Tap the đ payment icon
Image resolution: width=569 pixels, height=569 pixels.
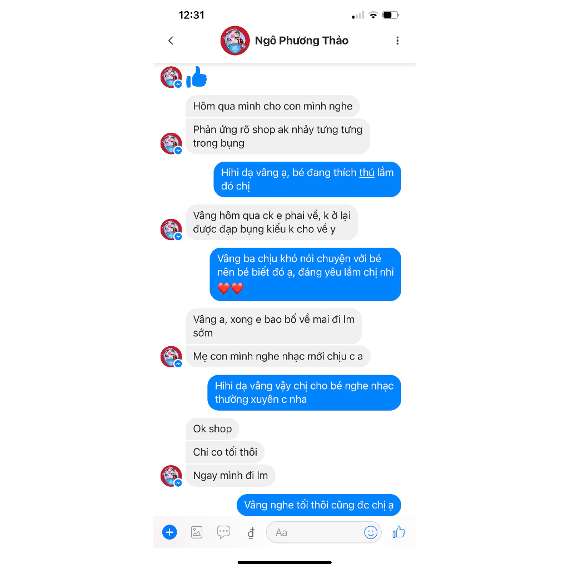[x=251, y=533]
